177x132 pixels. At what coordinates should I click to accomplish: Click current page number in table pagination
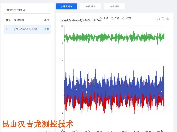45,131
